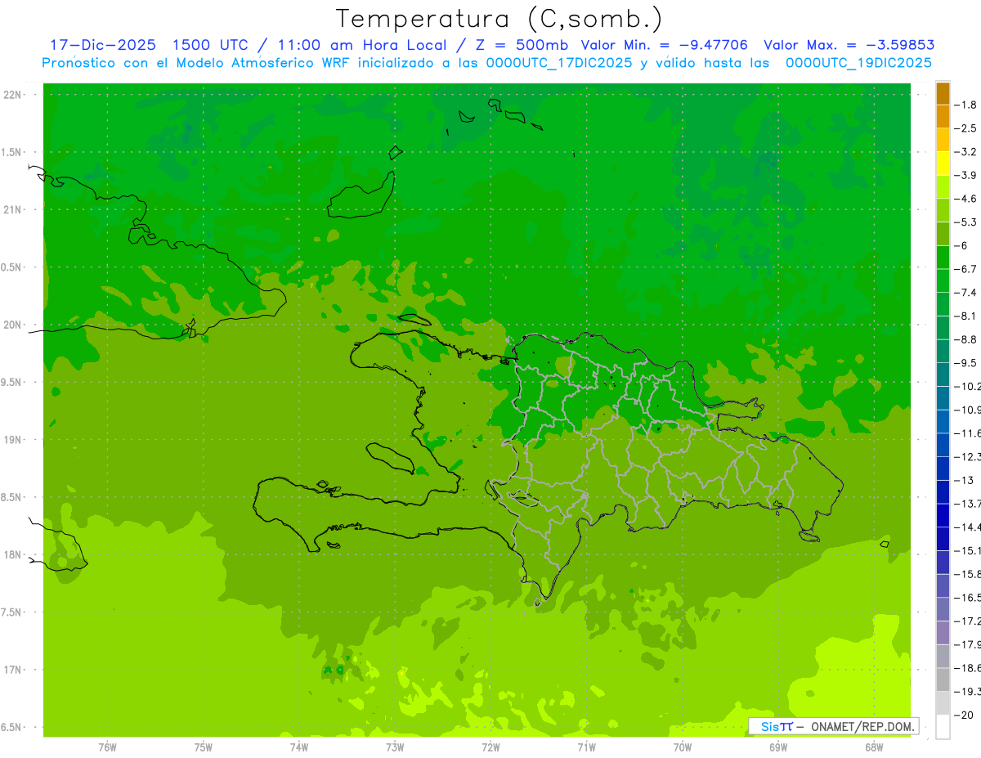Click the "Valor Max. = -3.59853" text
981x758 pixels.
tap(849, 45)
